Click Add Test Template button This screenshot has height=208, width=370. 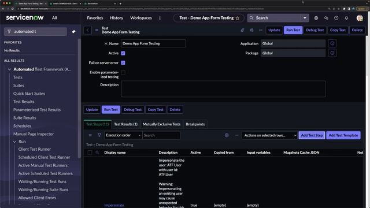pos(343,135)
